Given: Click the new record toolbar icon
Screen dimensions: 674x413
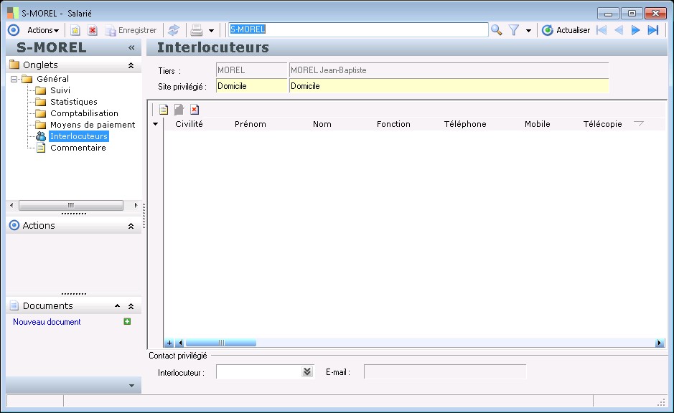Looking at the screenshot, I should [x=75, y=30].
